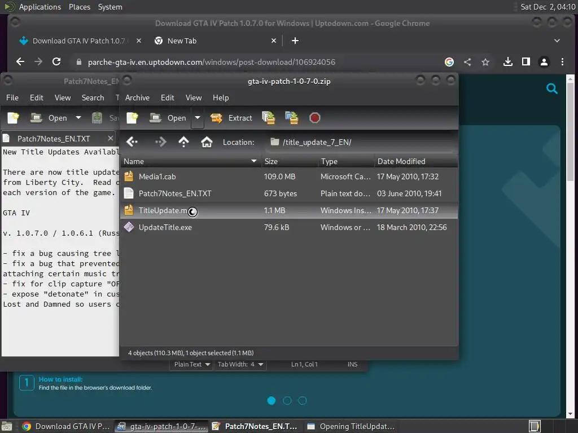578x433 pixels.
Task: Expand Open recent files arrow in text editor
Action: coord(78,118)
